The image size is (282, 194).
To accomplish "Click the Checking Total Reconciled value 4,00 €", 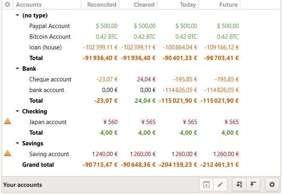I will [x=109, y=133].
